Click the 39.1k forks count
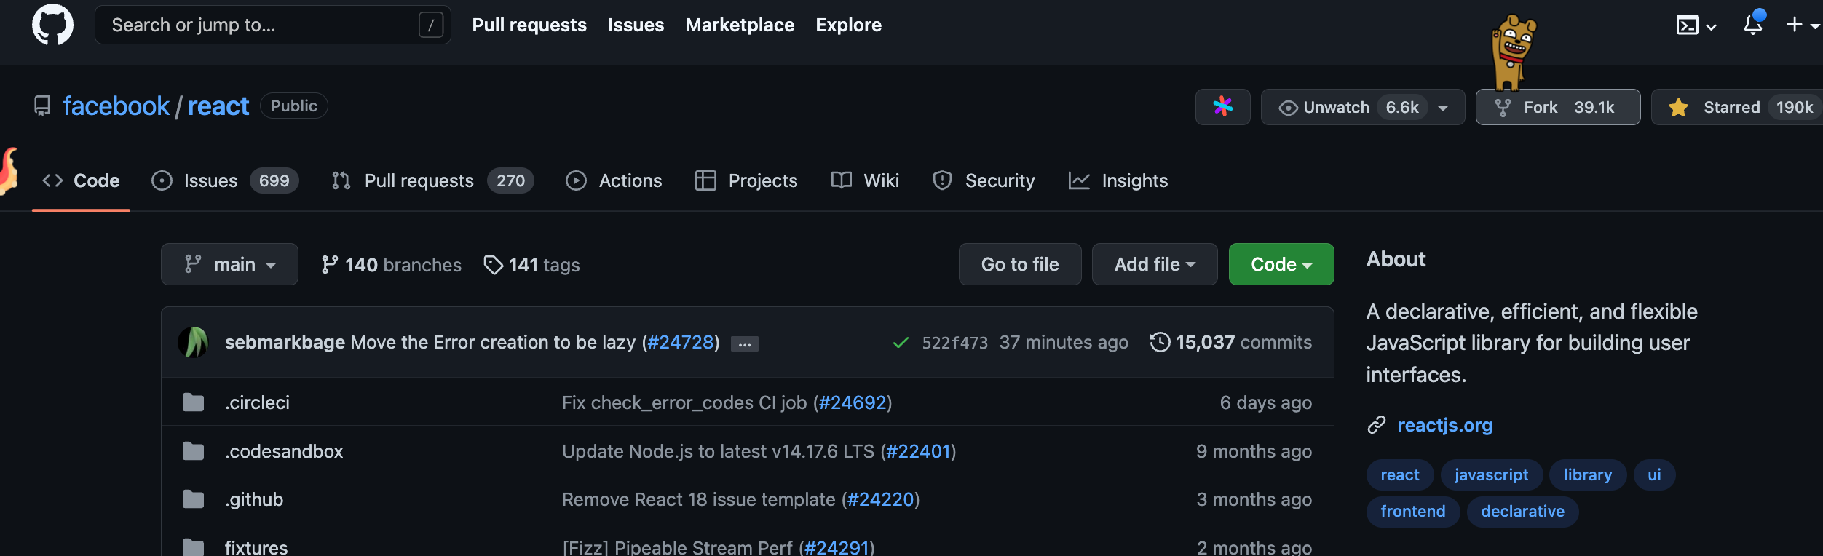Viewport: 1823px width, 556px height. coord(1594,107)
